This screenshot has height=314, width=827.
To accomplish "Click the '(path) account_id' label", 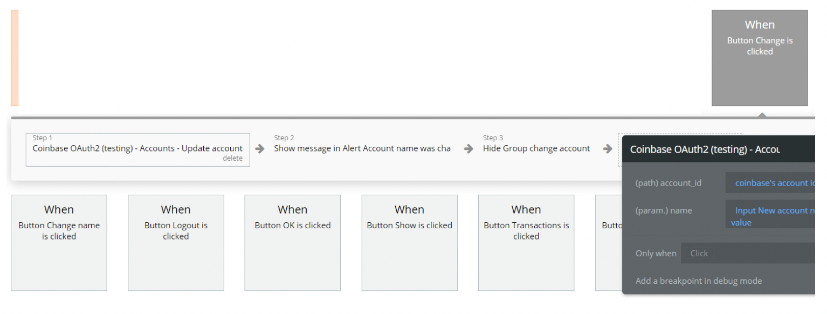I will (x=669, y=183).
